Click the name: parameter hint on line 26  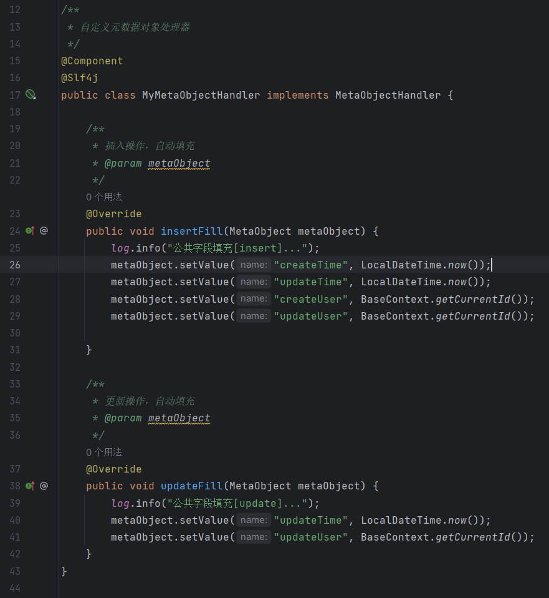coord(254,265)
